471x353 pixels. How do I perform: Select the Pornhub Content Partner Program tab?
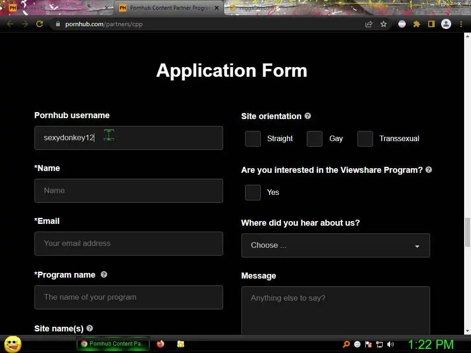[168, 8]
